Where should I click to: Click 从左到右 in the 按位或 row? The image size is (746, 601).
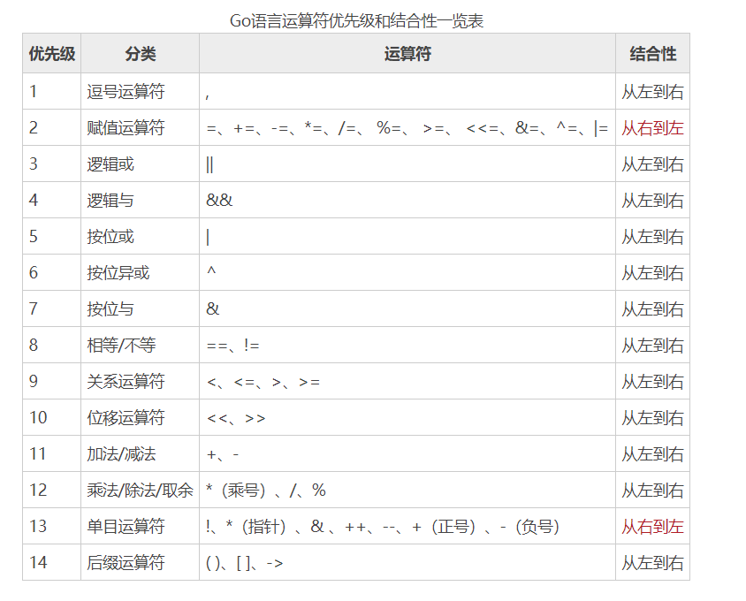(x=652, y=237)
